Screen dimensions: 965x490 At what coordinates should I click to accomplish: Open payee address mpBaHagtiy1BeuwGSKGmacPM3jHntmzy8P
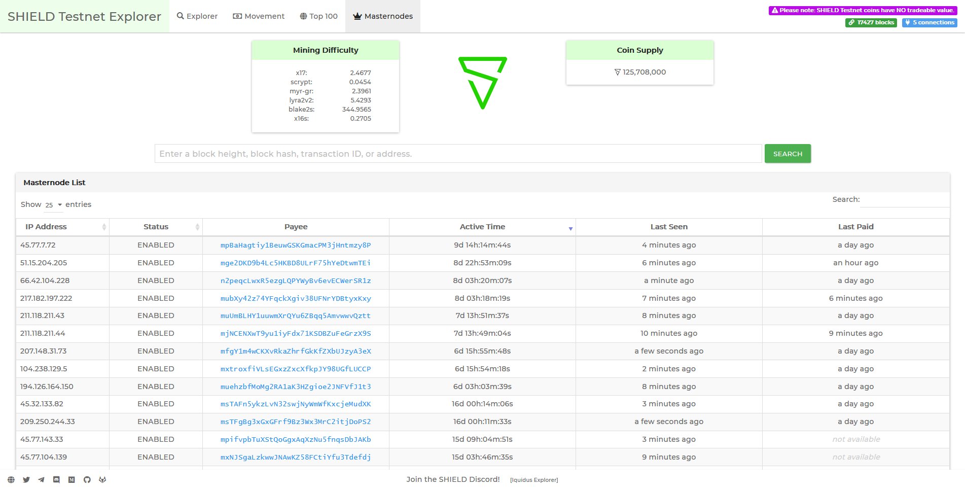point(296,245)
